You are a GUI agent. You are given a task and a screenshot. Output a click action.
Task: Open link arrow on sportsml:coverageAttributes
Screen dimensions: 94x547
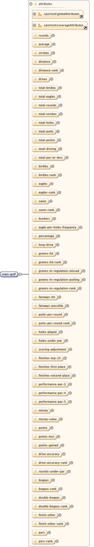pyautogui.click(x=85, y=28)
